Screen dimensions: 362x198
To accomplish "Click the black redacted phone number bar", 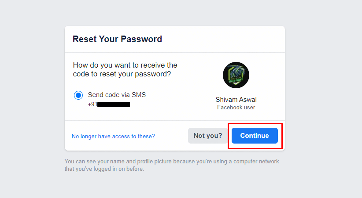I will point(114,104).
